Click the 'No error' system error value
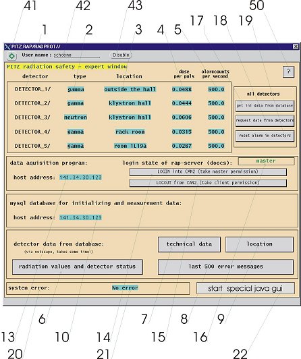 point(125,288)
